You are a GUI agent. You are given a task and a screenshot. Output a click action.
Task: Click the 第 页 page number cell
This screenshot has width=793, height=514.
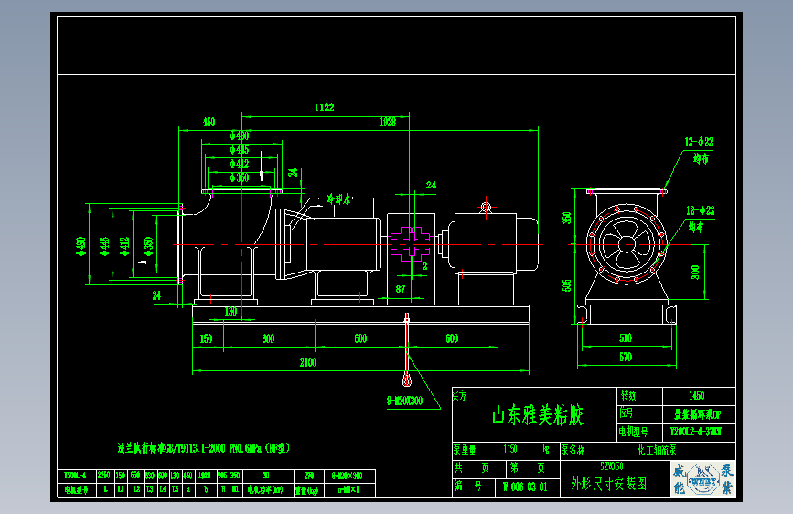pyautogui.click(x=533, y=469)
